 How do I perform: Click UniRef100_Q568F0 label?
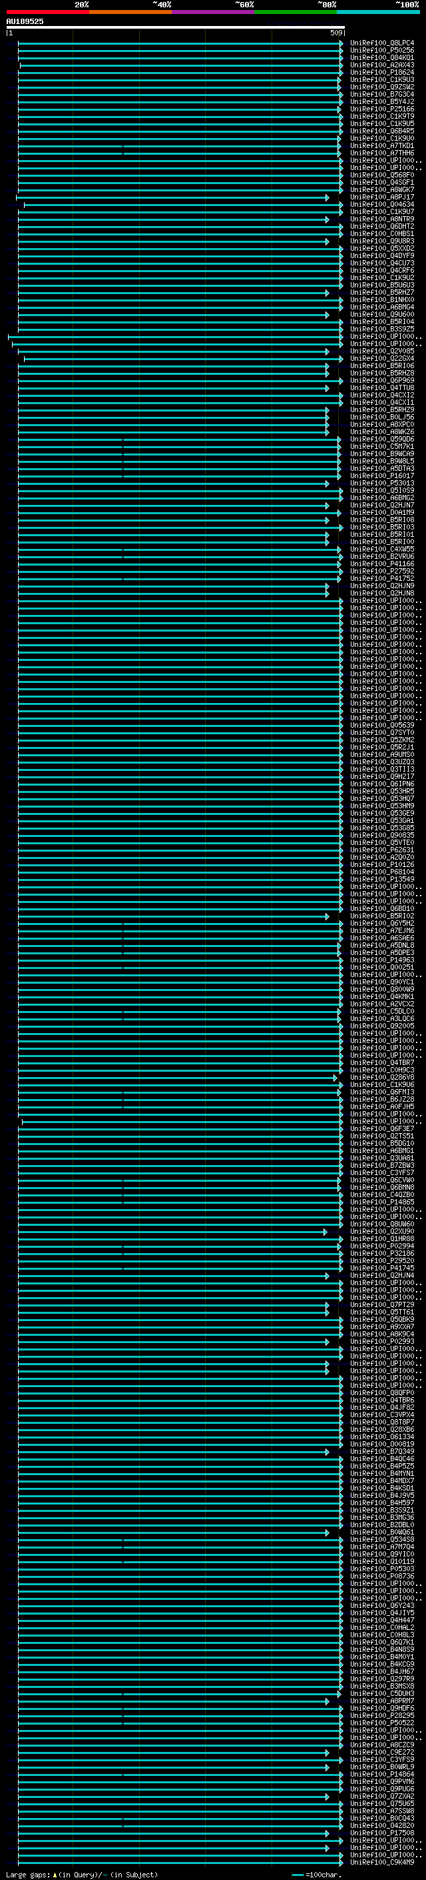click(x=381, y=175)
